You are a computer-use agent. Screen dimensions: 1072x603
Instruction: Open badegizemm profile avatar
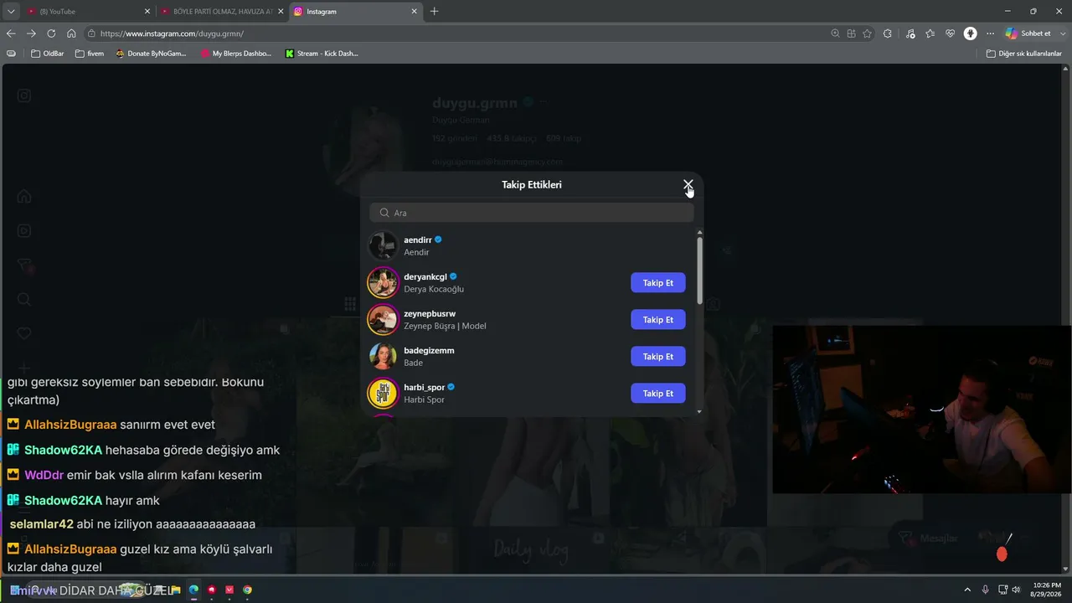tap(383, 357)
